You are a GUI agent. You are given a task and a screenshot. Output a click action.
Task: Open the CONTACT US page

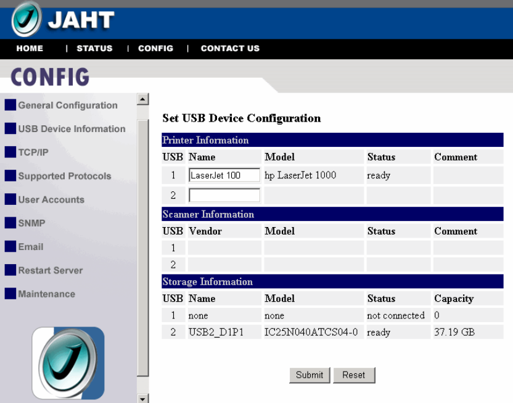click(230, 48)
